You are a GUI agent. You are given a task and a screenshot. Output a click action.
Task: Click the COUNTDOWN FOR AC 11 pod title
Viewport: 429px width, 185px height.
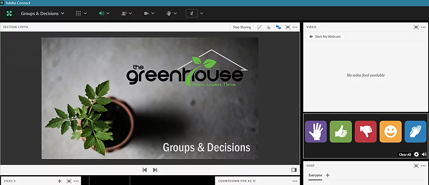pyautogui.click(x=237, y=181)
